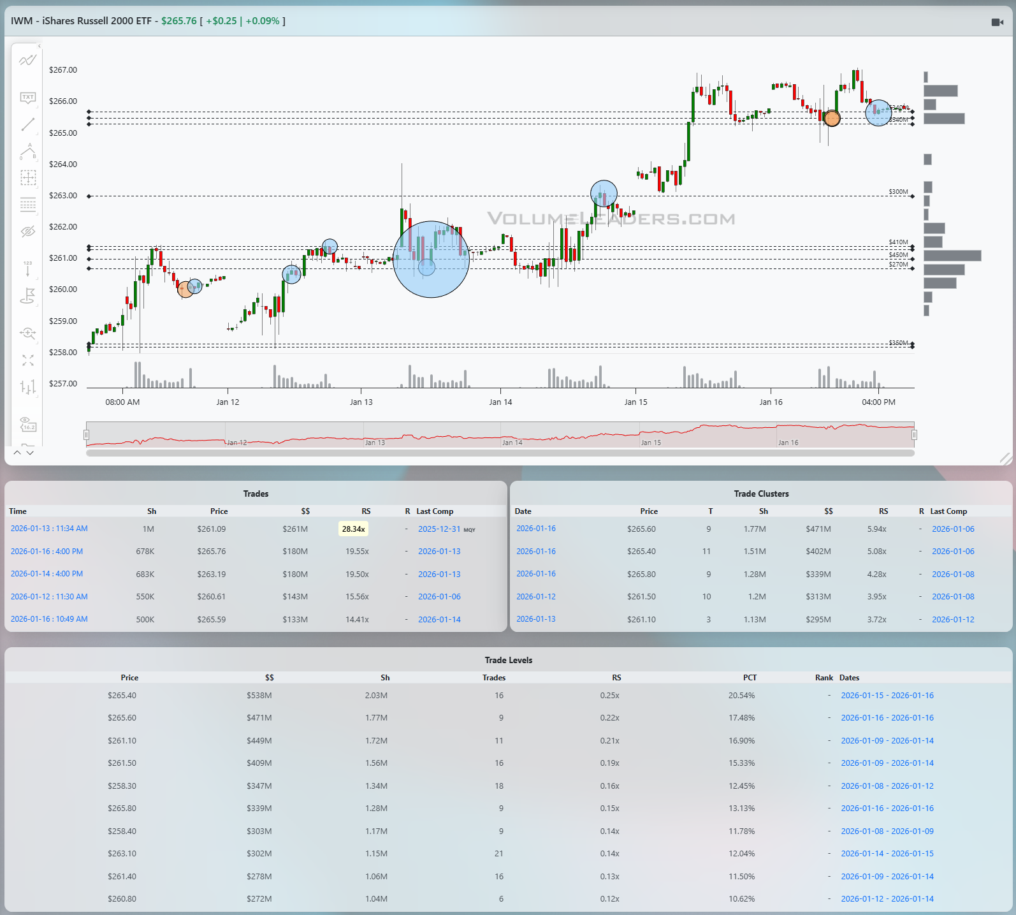
Task: Sort Trades table by $$ column
Action: pyautogui.click(x=305, y=511)
